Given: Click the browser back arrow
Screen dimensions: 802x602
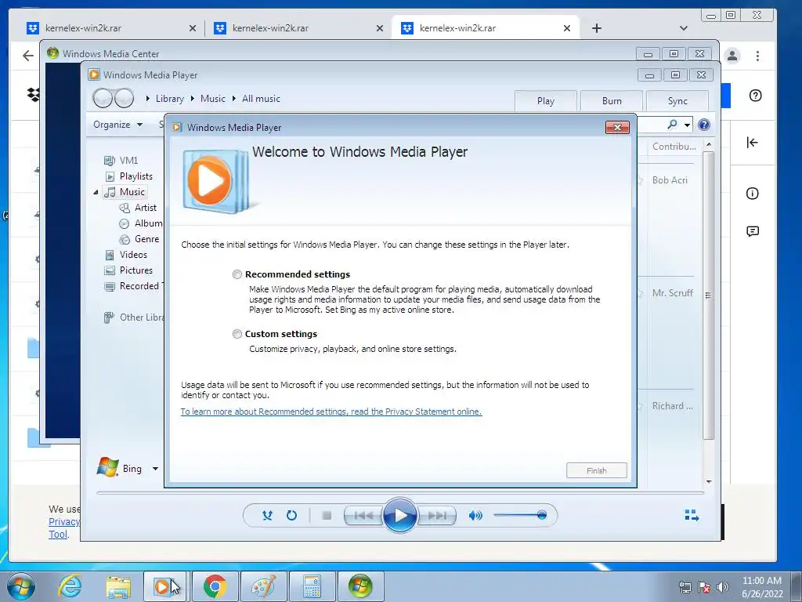Looking at the screenshot, I should (x=28, y=56).
